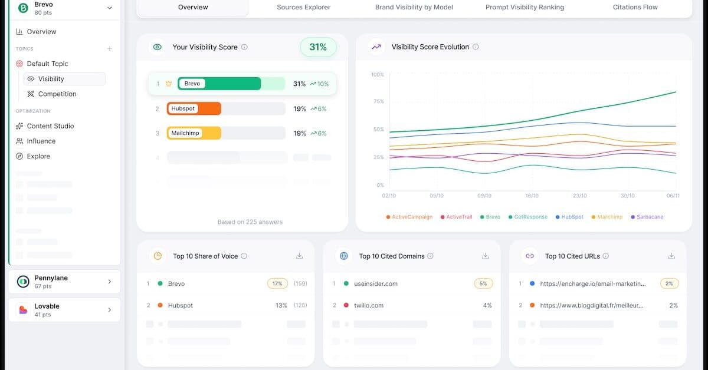Click the sparkle icon for Content Studio
Viewport: 708px width, 370px height.
[x=19, y=126]
